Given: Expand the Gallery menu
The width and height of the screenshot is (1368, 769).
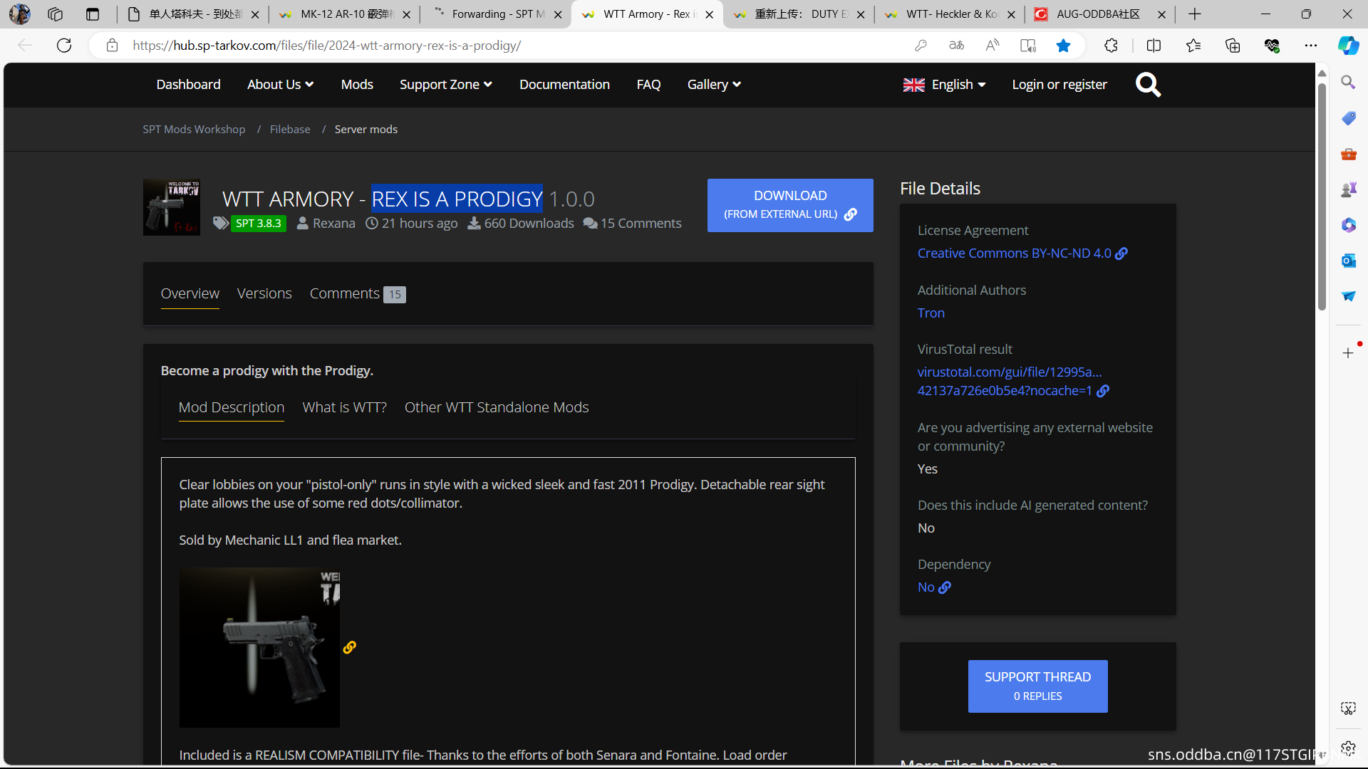Looking at the screenshot, I should [x=714, y=85].
